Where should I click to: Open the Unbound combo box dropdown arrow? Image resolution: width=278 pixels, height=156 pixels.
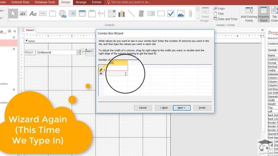[x=79, y=52]
